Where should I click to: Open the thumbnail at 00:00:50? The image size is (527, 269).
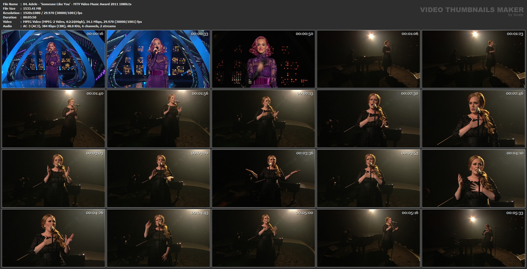coord(263,59)
